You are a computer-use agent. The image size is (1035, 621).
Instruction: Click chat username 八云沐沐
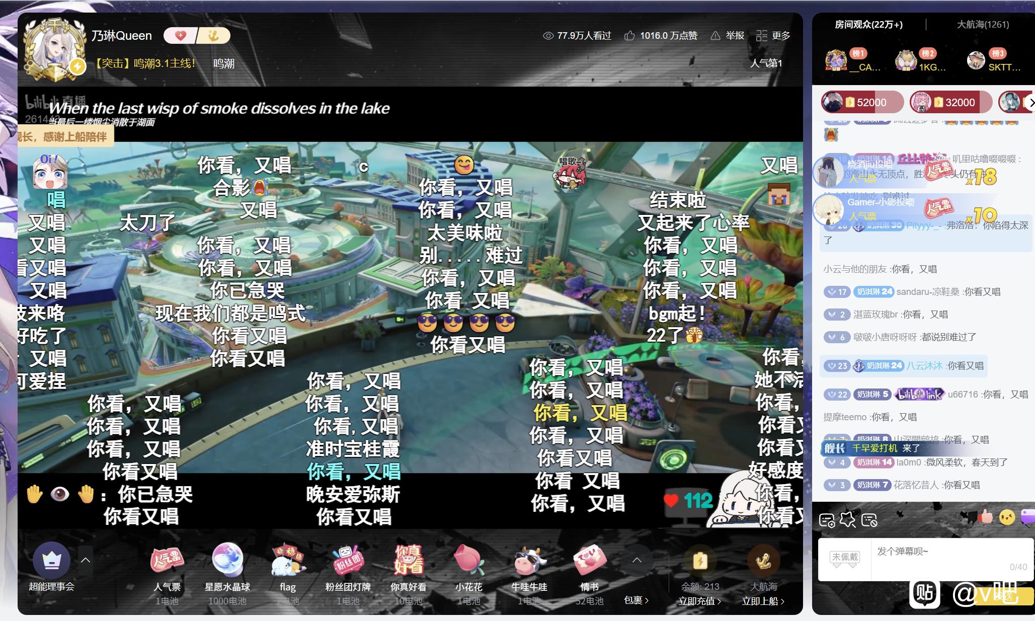(924, 366)
